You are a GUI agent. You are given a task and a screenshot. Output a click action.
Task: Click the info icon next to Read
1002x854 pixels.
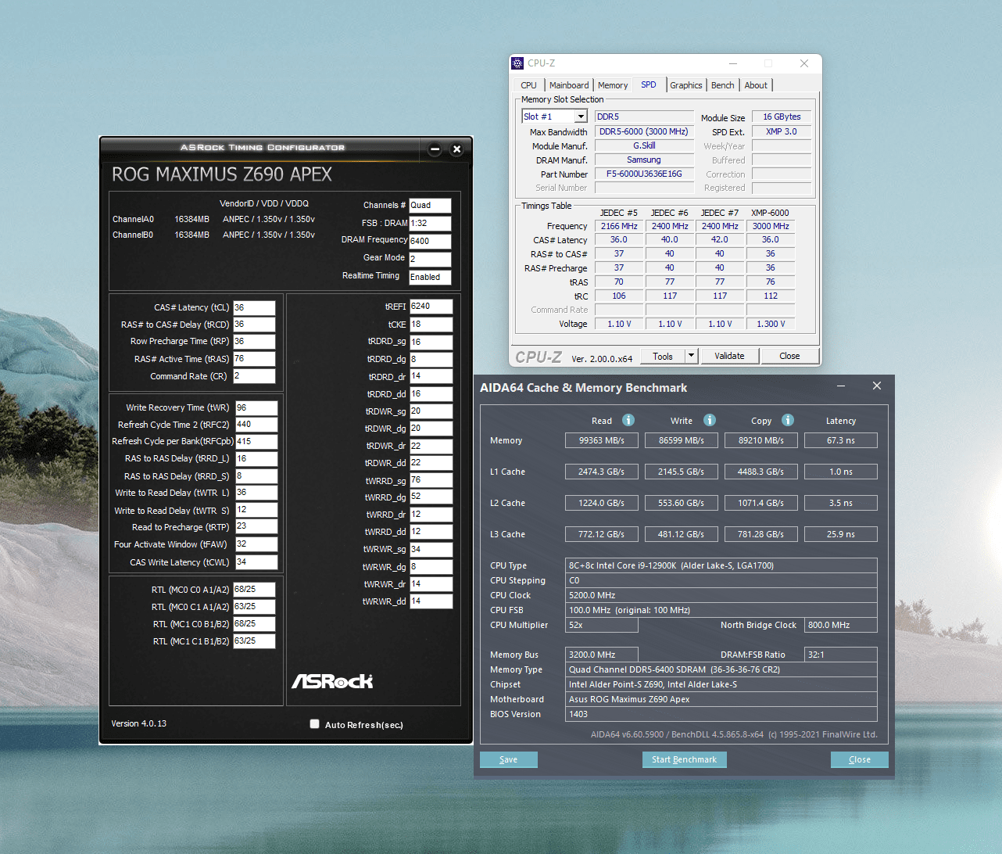tap(628, 420)
